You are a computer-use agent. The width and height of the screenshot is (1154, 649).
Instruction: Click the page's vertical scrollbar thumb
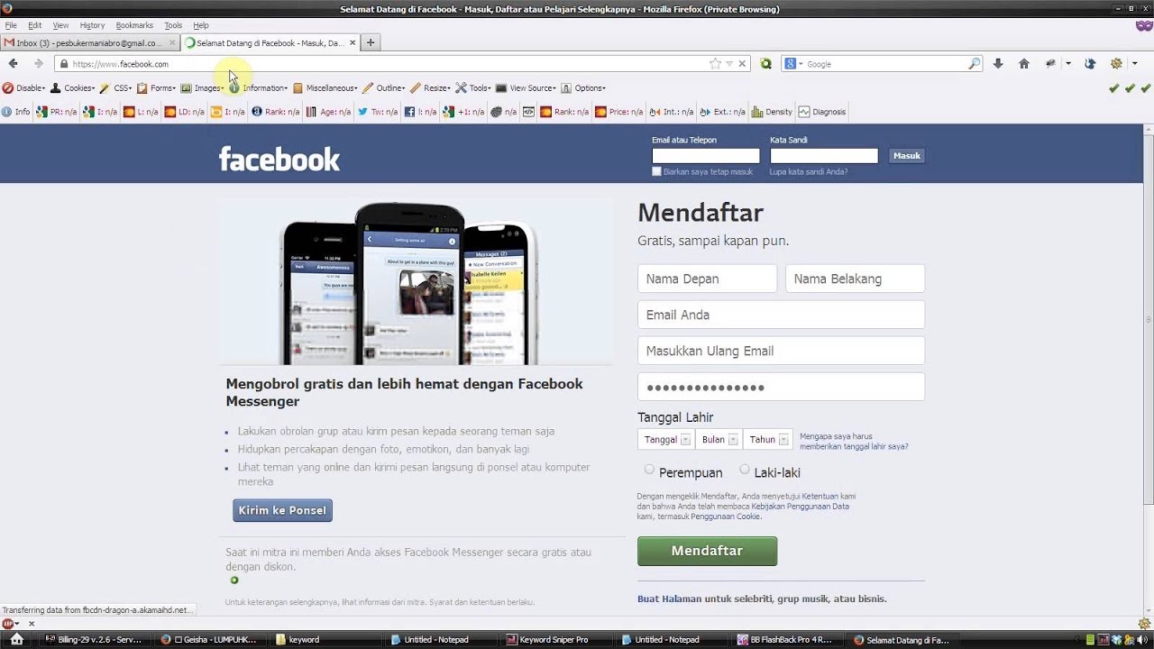[x=1148, y=320]
